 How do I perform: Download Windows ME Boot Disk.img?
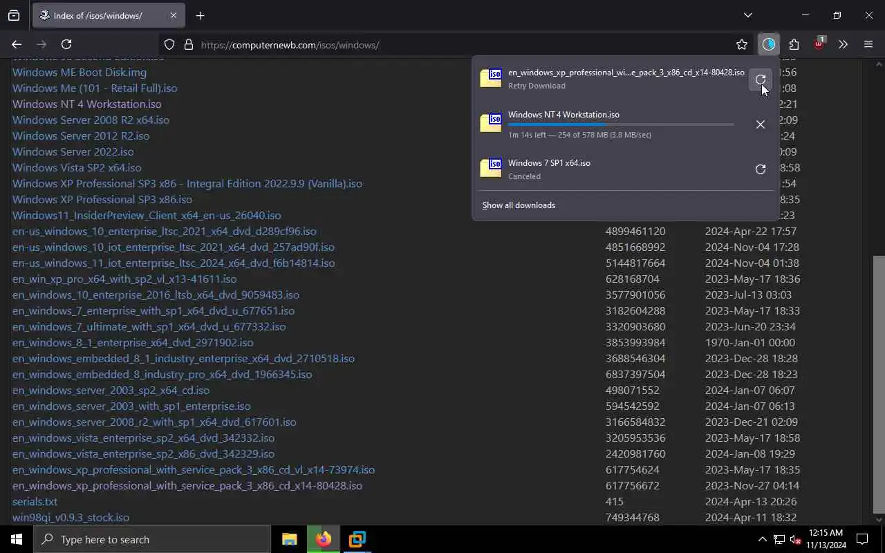(80, 72)
